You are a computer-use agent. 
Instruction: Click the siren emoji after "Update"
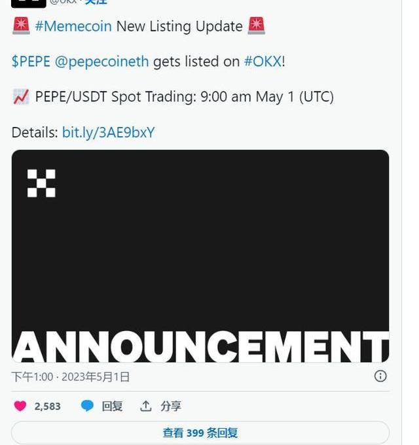[x=257, y=26]
